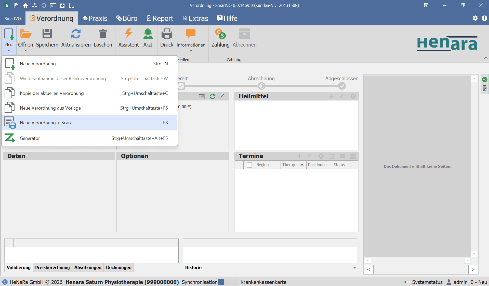489x286 pixels.
Task: Edit Termin with the pencil icon
Action: [x=310, y=156]
